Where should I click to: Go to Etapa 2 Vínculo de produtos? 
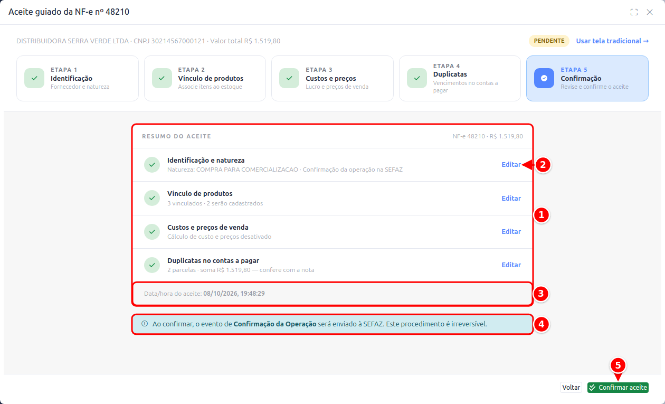[205, 78]
